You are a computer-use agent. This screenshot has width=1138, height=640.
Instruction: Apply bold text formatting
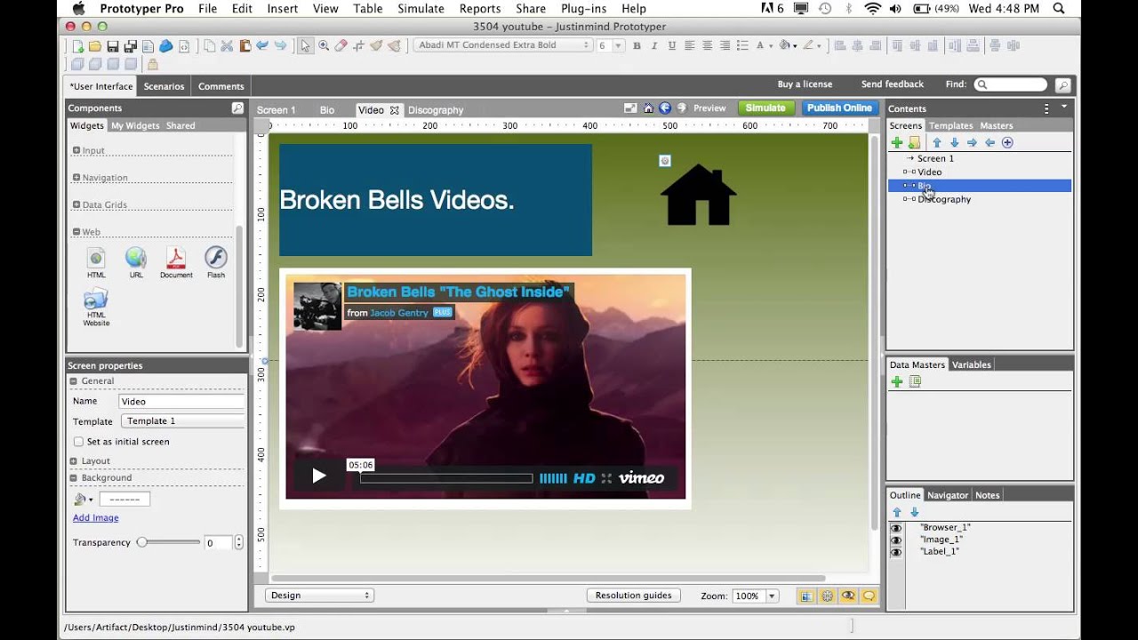coord(637,45)
